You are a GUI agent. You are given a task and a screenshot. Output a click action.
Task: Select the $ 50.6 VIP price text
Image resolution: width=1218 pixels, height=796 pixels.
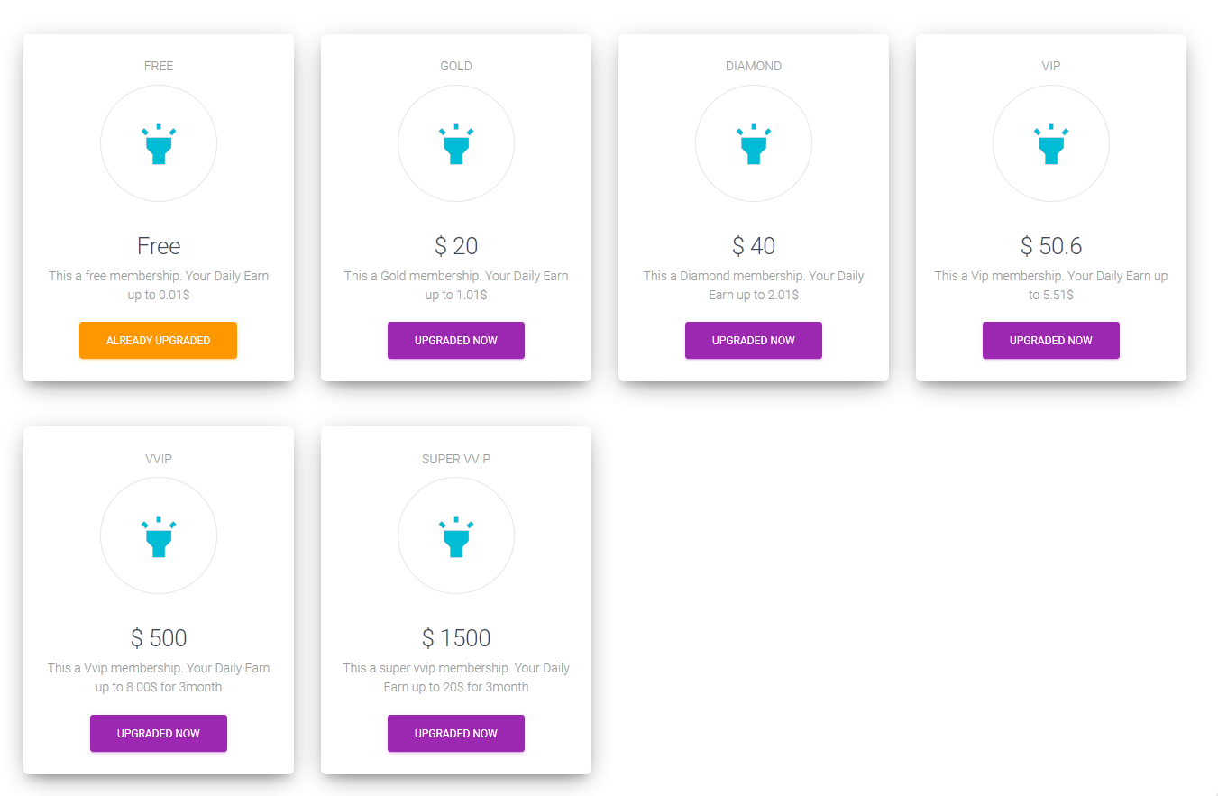tap(1051, 246)
